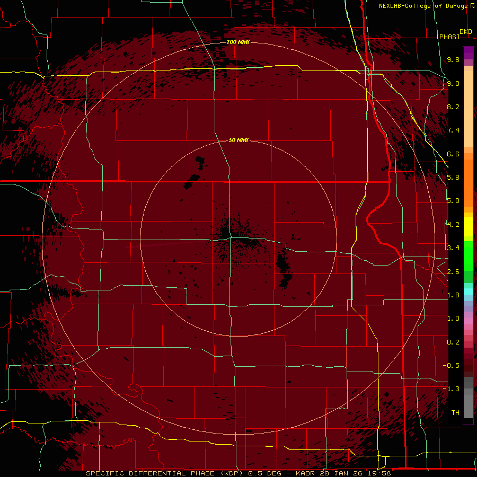Select the yellow band of the color bar
Screen dimensions: 477x477
tap(468, 227)
